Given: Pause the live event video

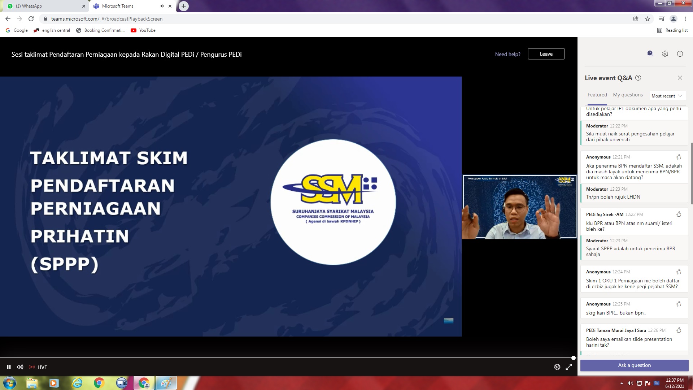Looking at the screenshot, I should 9,367.
